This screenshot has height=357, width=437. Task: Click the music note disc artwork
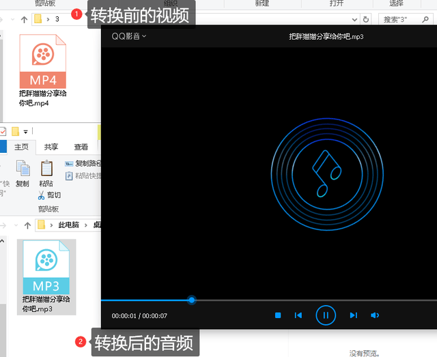pos(327,174)
